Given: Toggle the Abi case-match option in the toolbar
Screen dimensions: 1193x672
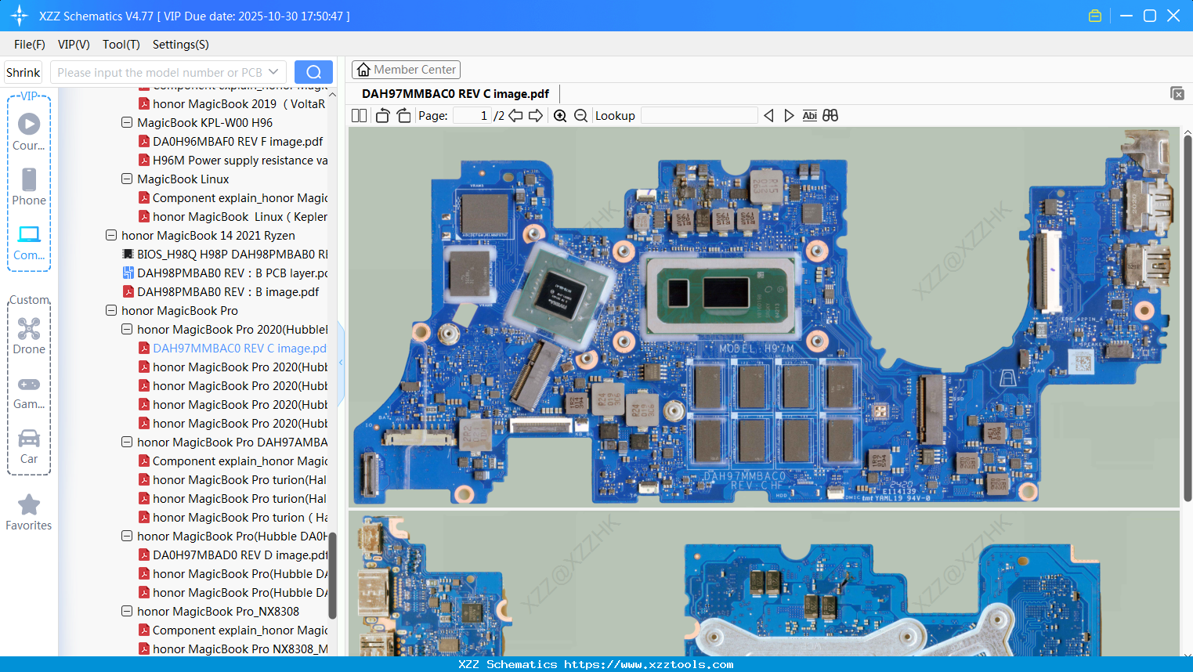Looking at the screenshot, I should (x=809, y=115).
